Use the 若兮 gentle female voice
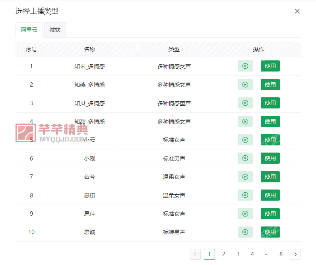The width and height of the screenshot is (316, 265). pos(270,177)
